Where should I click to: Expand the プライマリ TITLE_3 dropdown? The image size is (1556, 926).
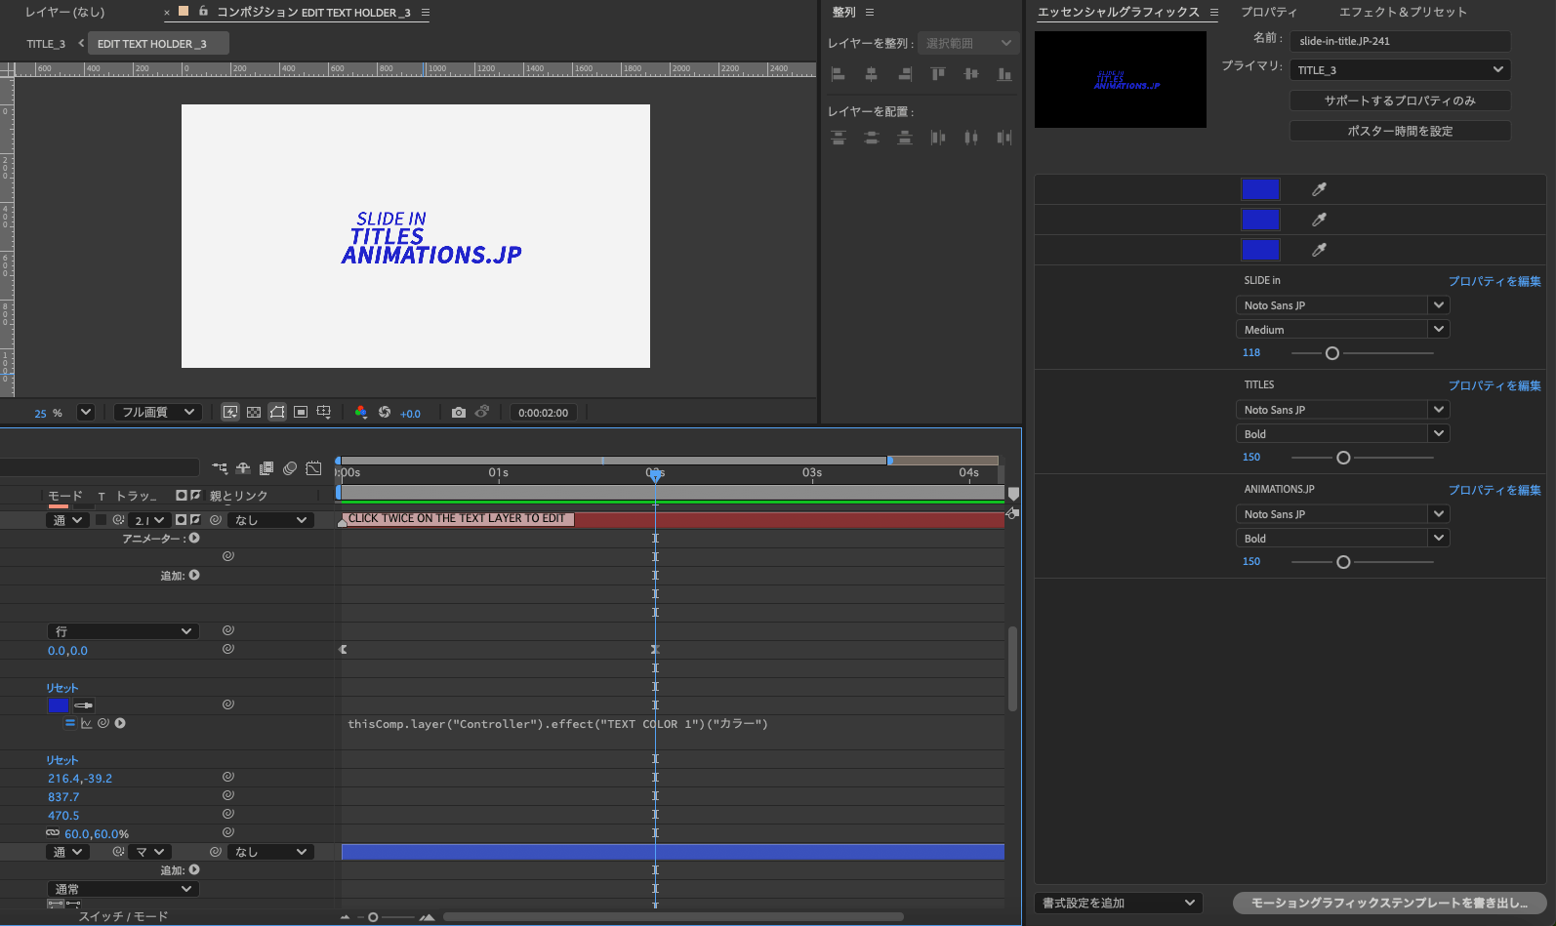1400,70
